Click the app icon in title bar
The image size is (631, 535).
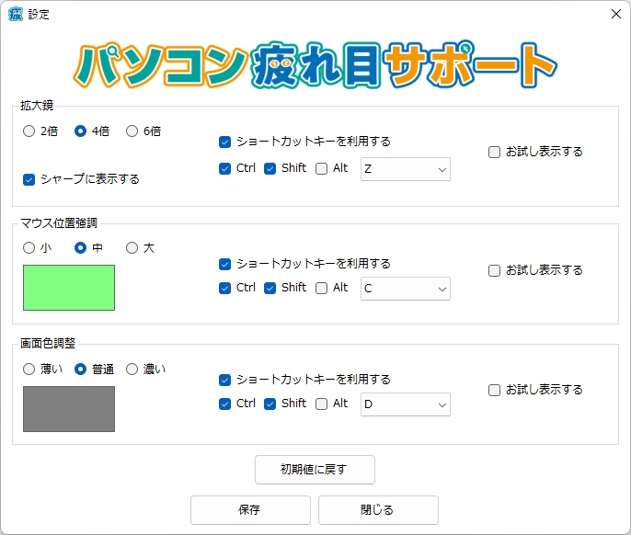point(16,14)
